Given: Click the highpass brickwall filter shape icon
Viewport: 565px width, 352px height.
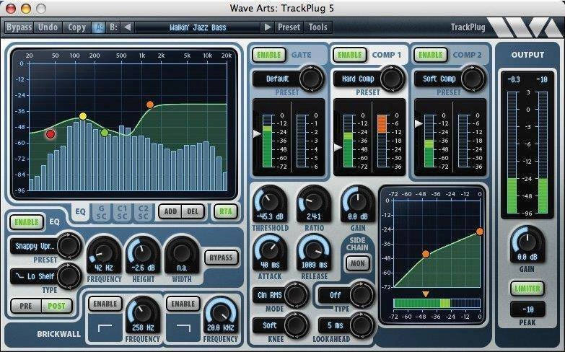Looking at the screenshot, I should point(105,328).
